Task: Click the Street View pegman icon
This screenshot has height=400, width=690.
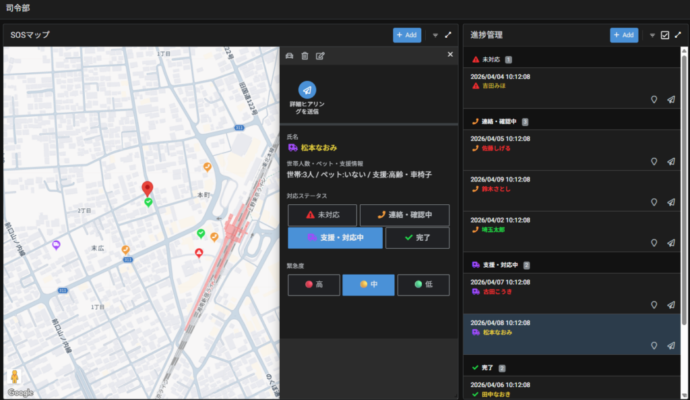Action: coord(14,376)
